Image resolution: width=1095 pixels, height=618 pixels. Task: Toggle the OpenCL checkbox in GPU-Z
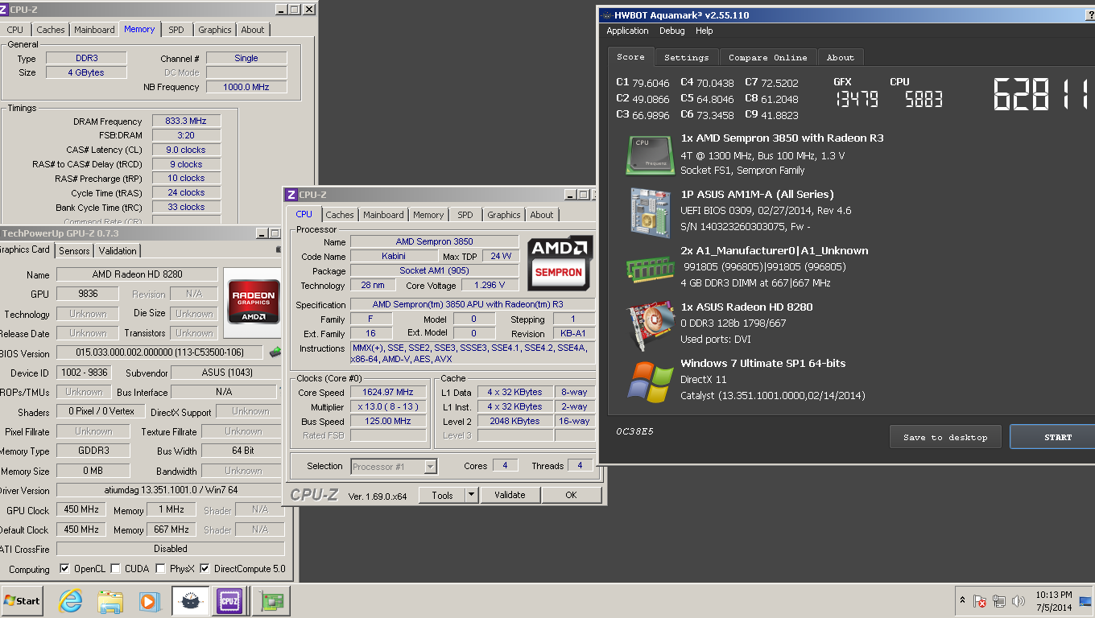point(64,569)
